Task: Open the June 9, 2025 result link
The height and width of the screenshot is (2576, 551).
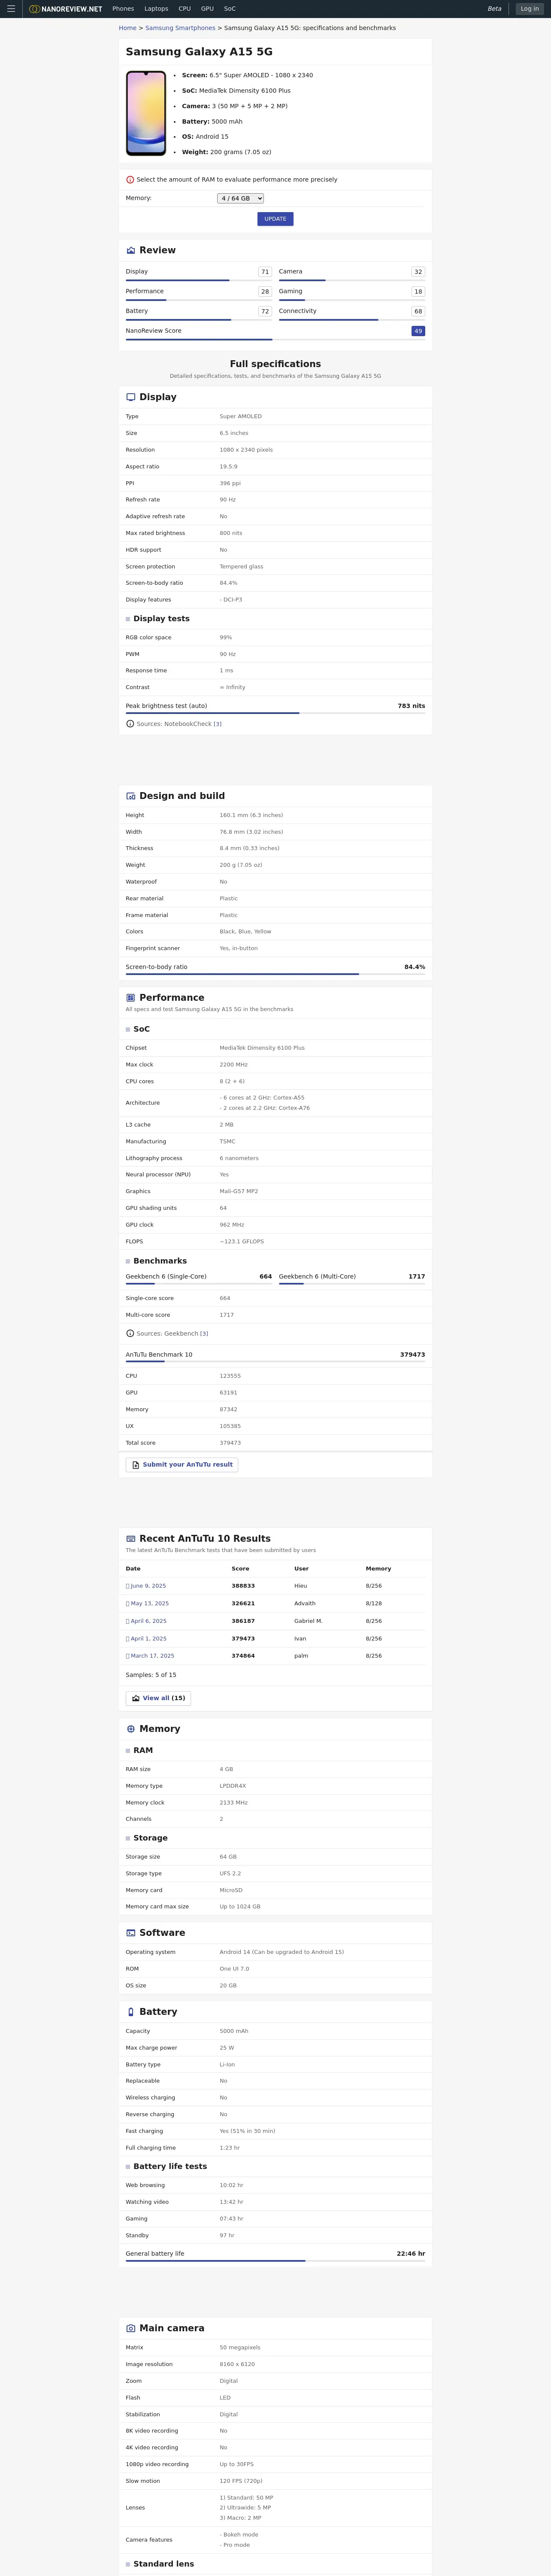Action: click(x=148, y=1586)
